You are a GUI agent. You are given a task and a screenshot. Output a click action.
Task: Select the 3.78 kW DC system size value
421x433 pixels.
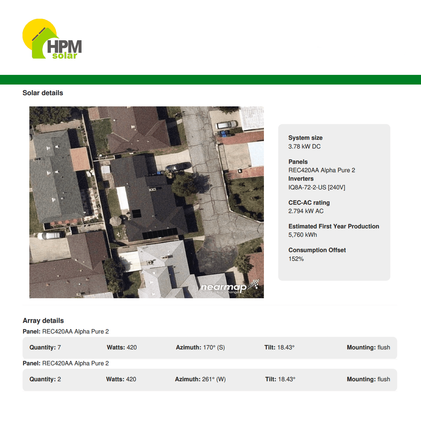click(304, 146)
